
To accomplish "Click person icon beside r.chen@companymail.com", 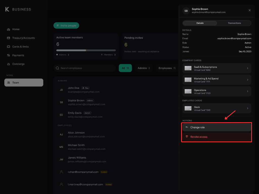I will [x=61, y=172].
